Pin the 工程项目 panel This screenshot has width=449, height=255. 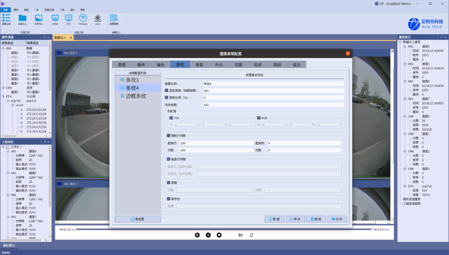pos(44,142)
